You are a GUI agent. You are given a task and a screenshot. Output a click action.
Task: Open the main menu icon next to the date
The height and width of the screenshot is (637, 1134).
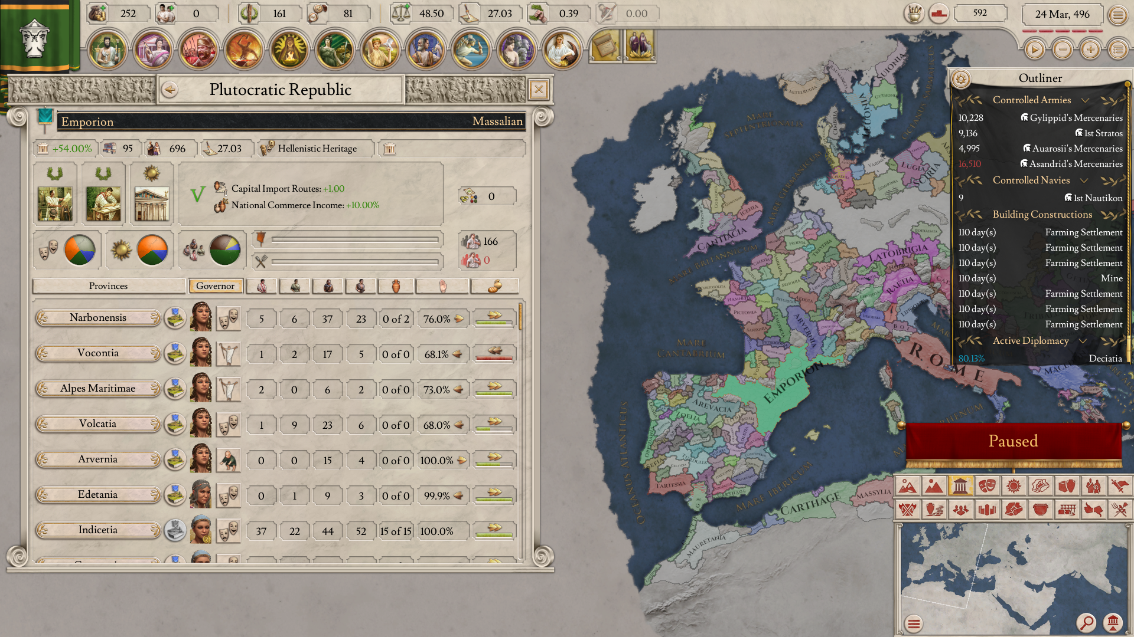[1117, 15]
